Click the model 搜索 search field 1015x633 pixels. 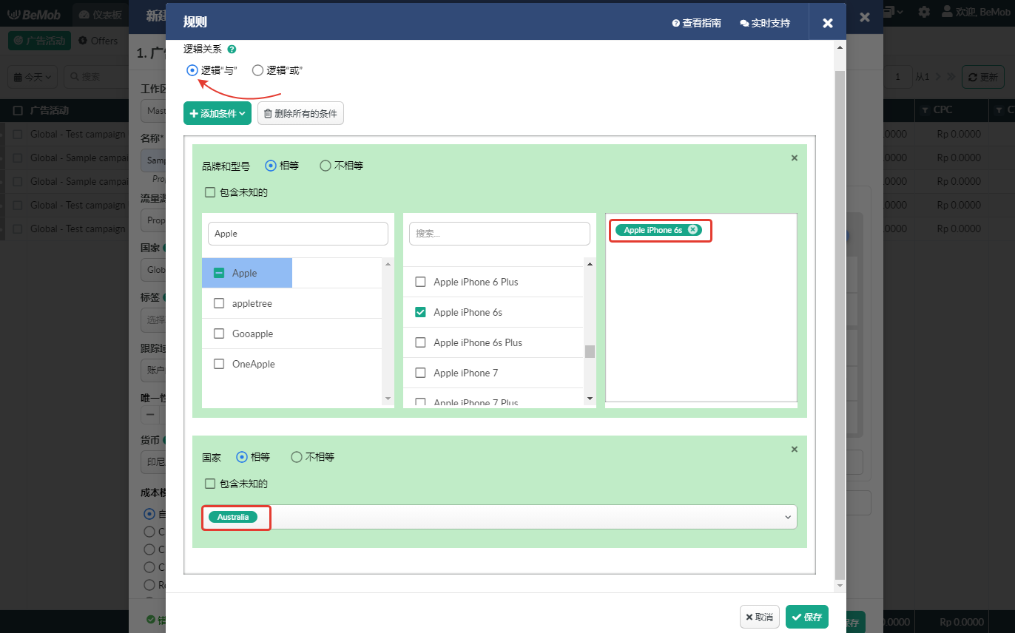(499, 234)
